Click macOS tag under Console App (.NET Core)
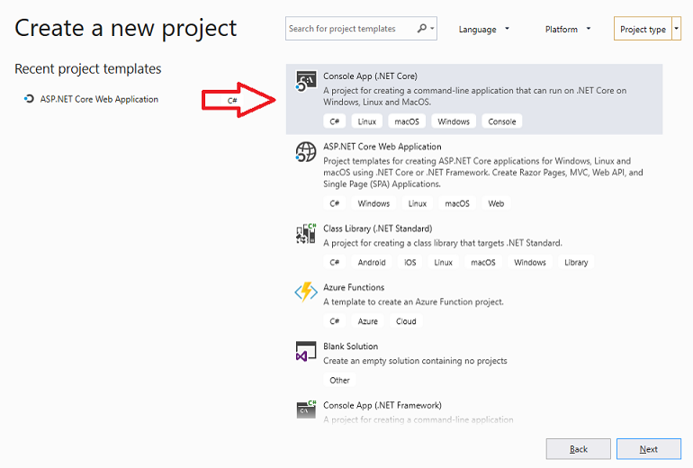The image size is (693, 468). (407, 121)
